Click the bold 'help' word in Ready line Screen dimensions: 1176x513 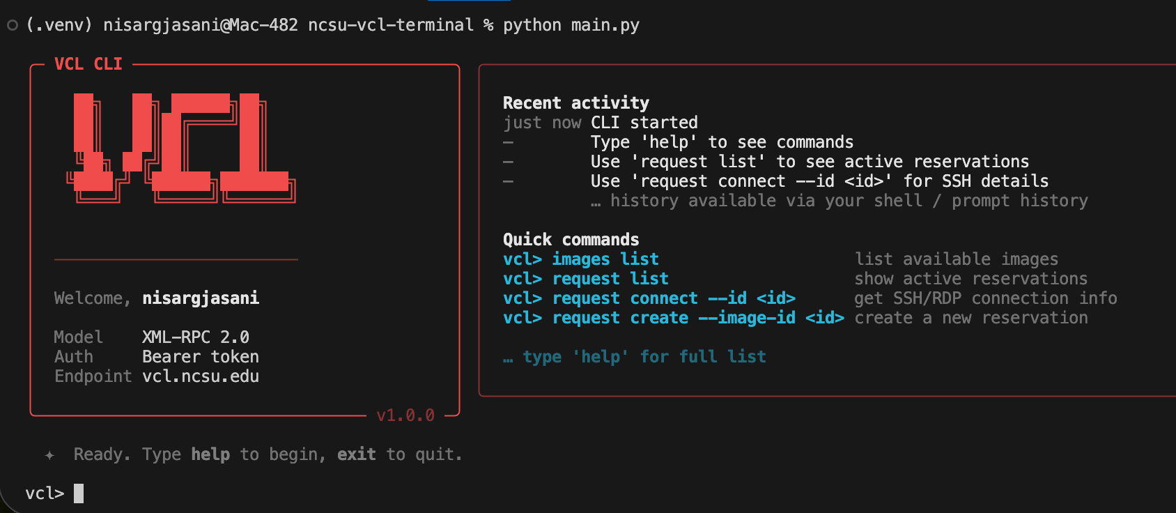click(210, 454)
